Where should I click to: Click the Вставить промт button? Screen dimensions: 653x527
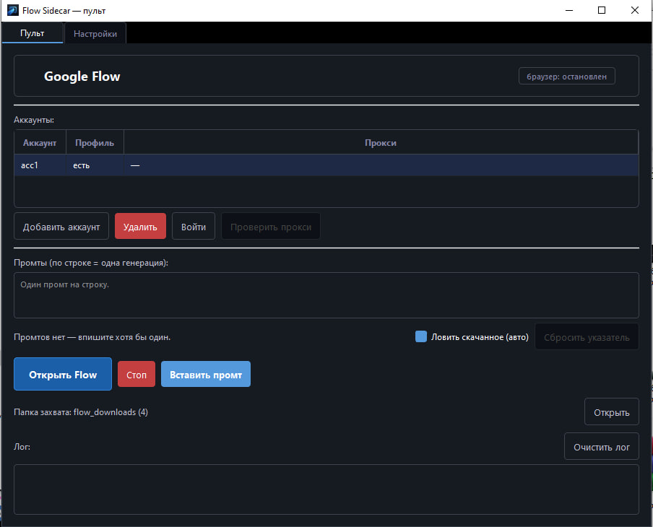tap(206, 374)
